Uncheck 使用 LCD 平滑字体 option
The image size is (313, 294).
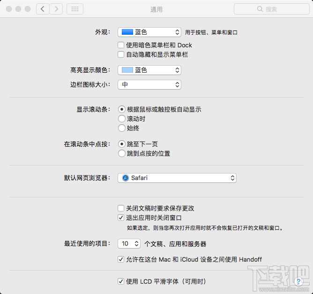121,281
